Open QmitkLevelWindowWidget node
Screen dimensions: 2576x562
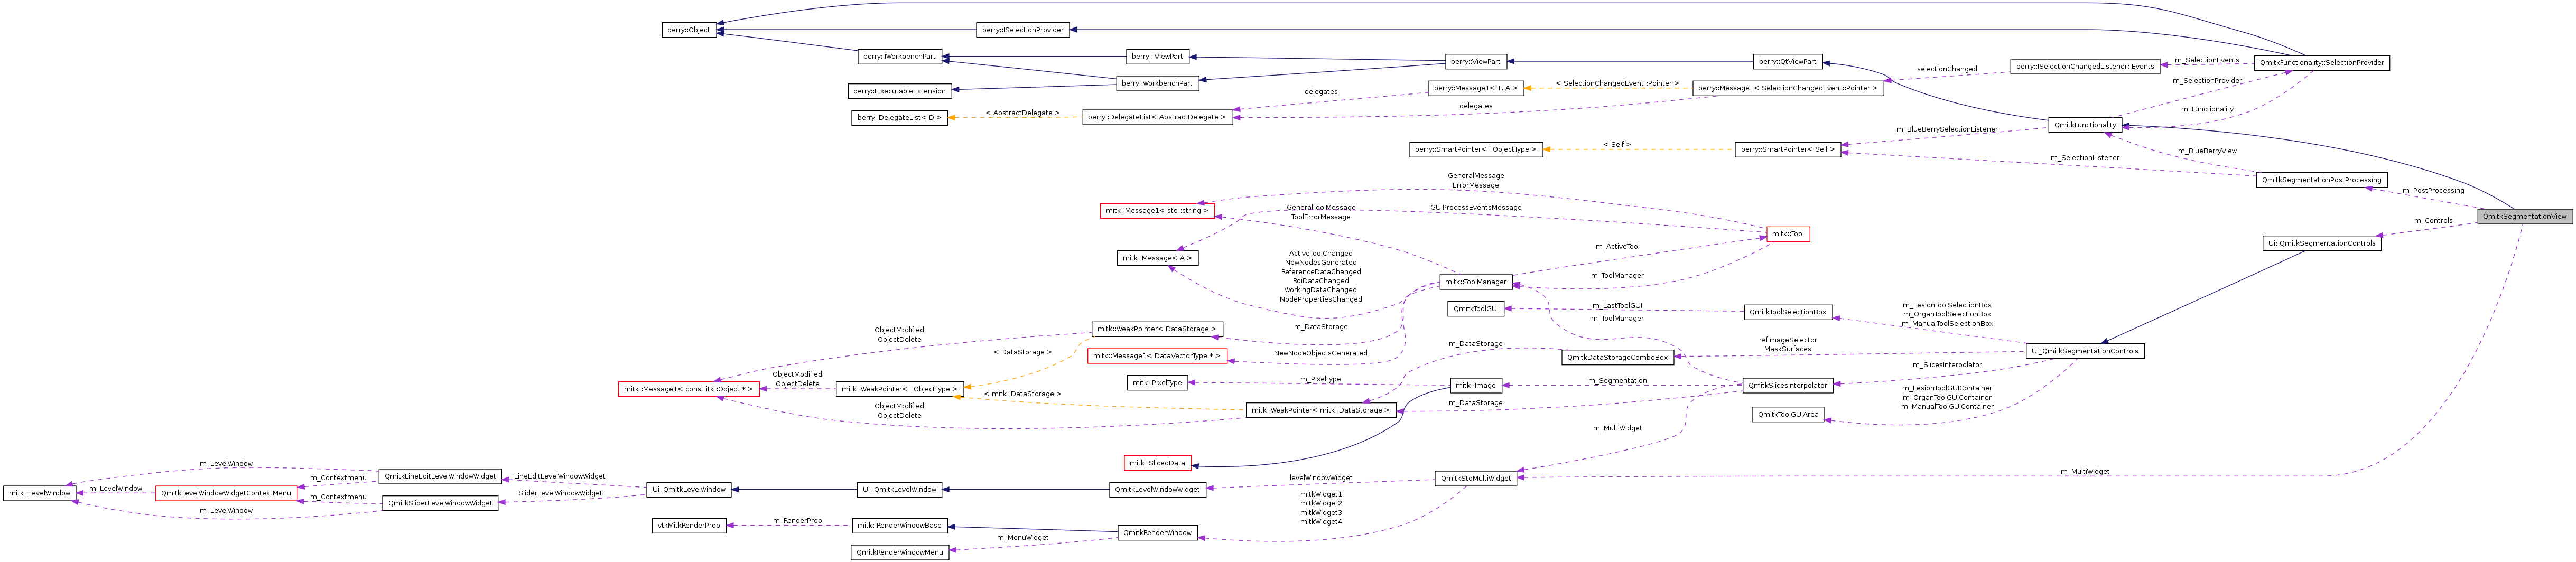click(1157, 489)
